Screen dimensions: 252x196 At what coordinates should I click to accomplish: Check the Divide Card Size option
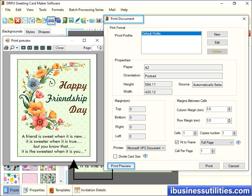click(116, 157)
